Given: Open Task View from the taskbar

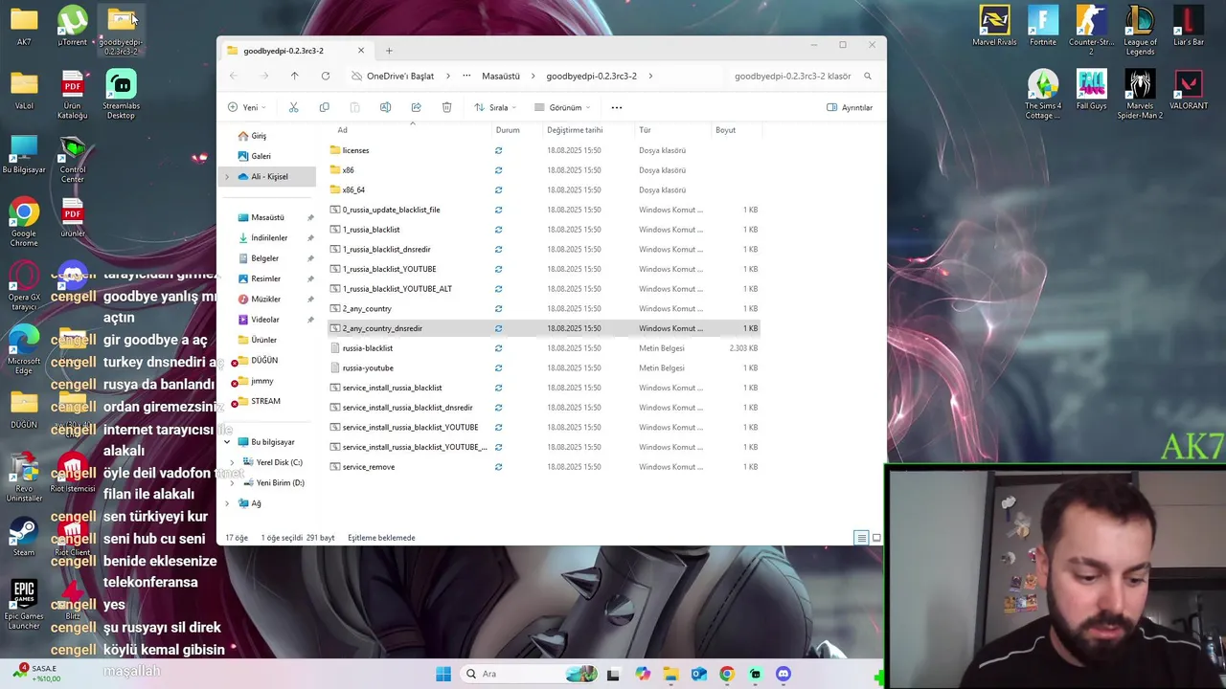Looking at the screenshot, I should [x=614, y=674].
